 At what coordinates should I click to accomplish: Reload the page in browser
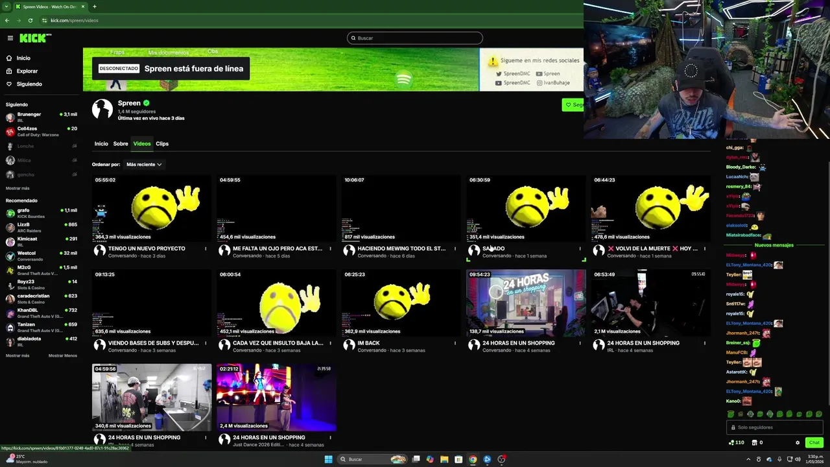tap(30, 20)
